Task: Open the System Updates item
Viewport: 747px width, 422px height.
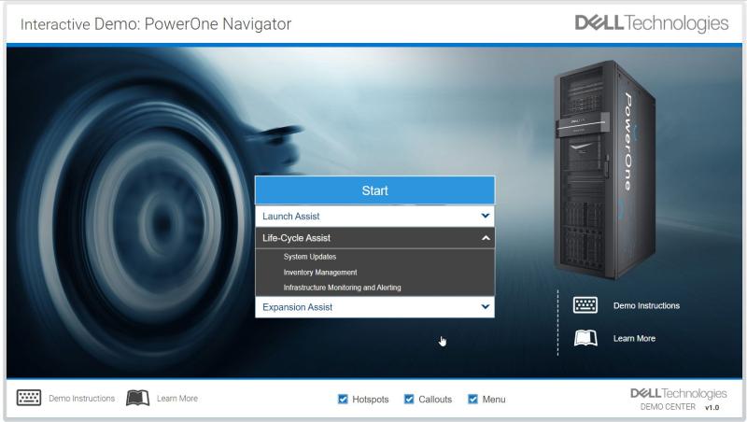Action: pos(310,257)
